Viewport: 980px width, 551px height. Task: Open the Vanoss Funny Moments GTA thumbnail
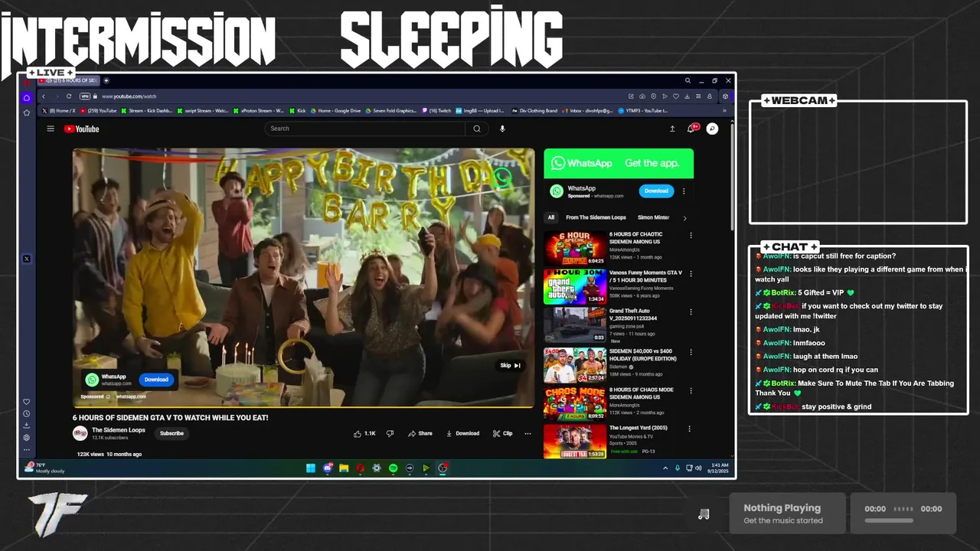click(x=575, y=286)
